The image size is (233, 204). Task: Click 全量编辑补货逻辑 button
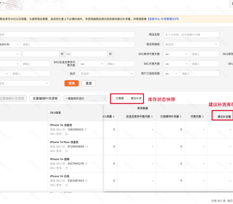(x=45, y=98)
